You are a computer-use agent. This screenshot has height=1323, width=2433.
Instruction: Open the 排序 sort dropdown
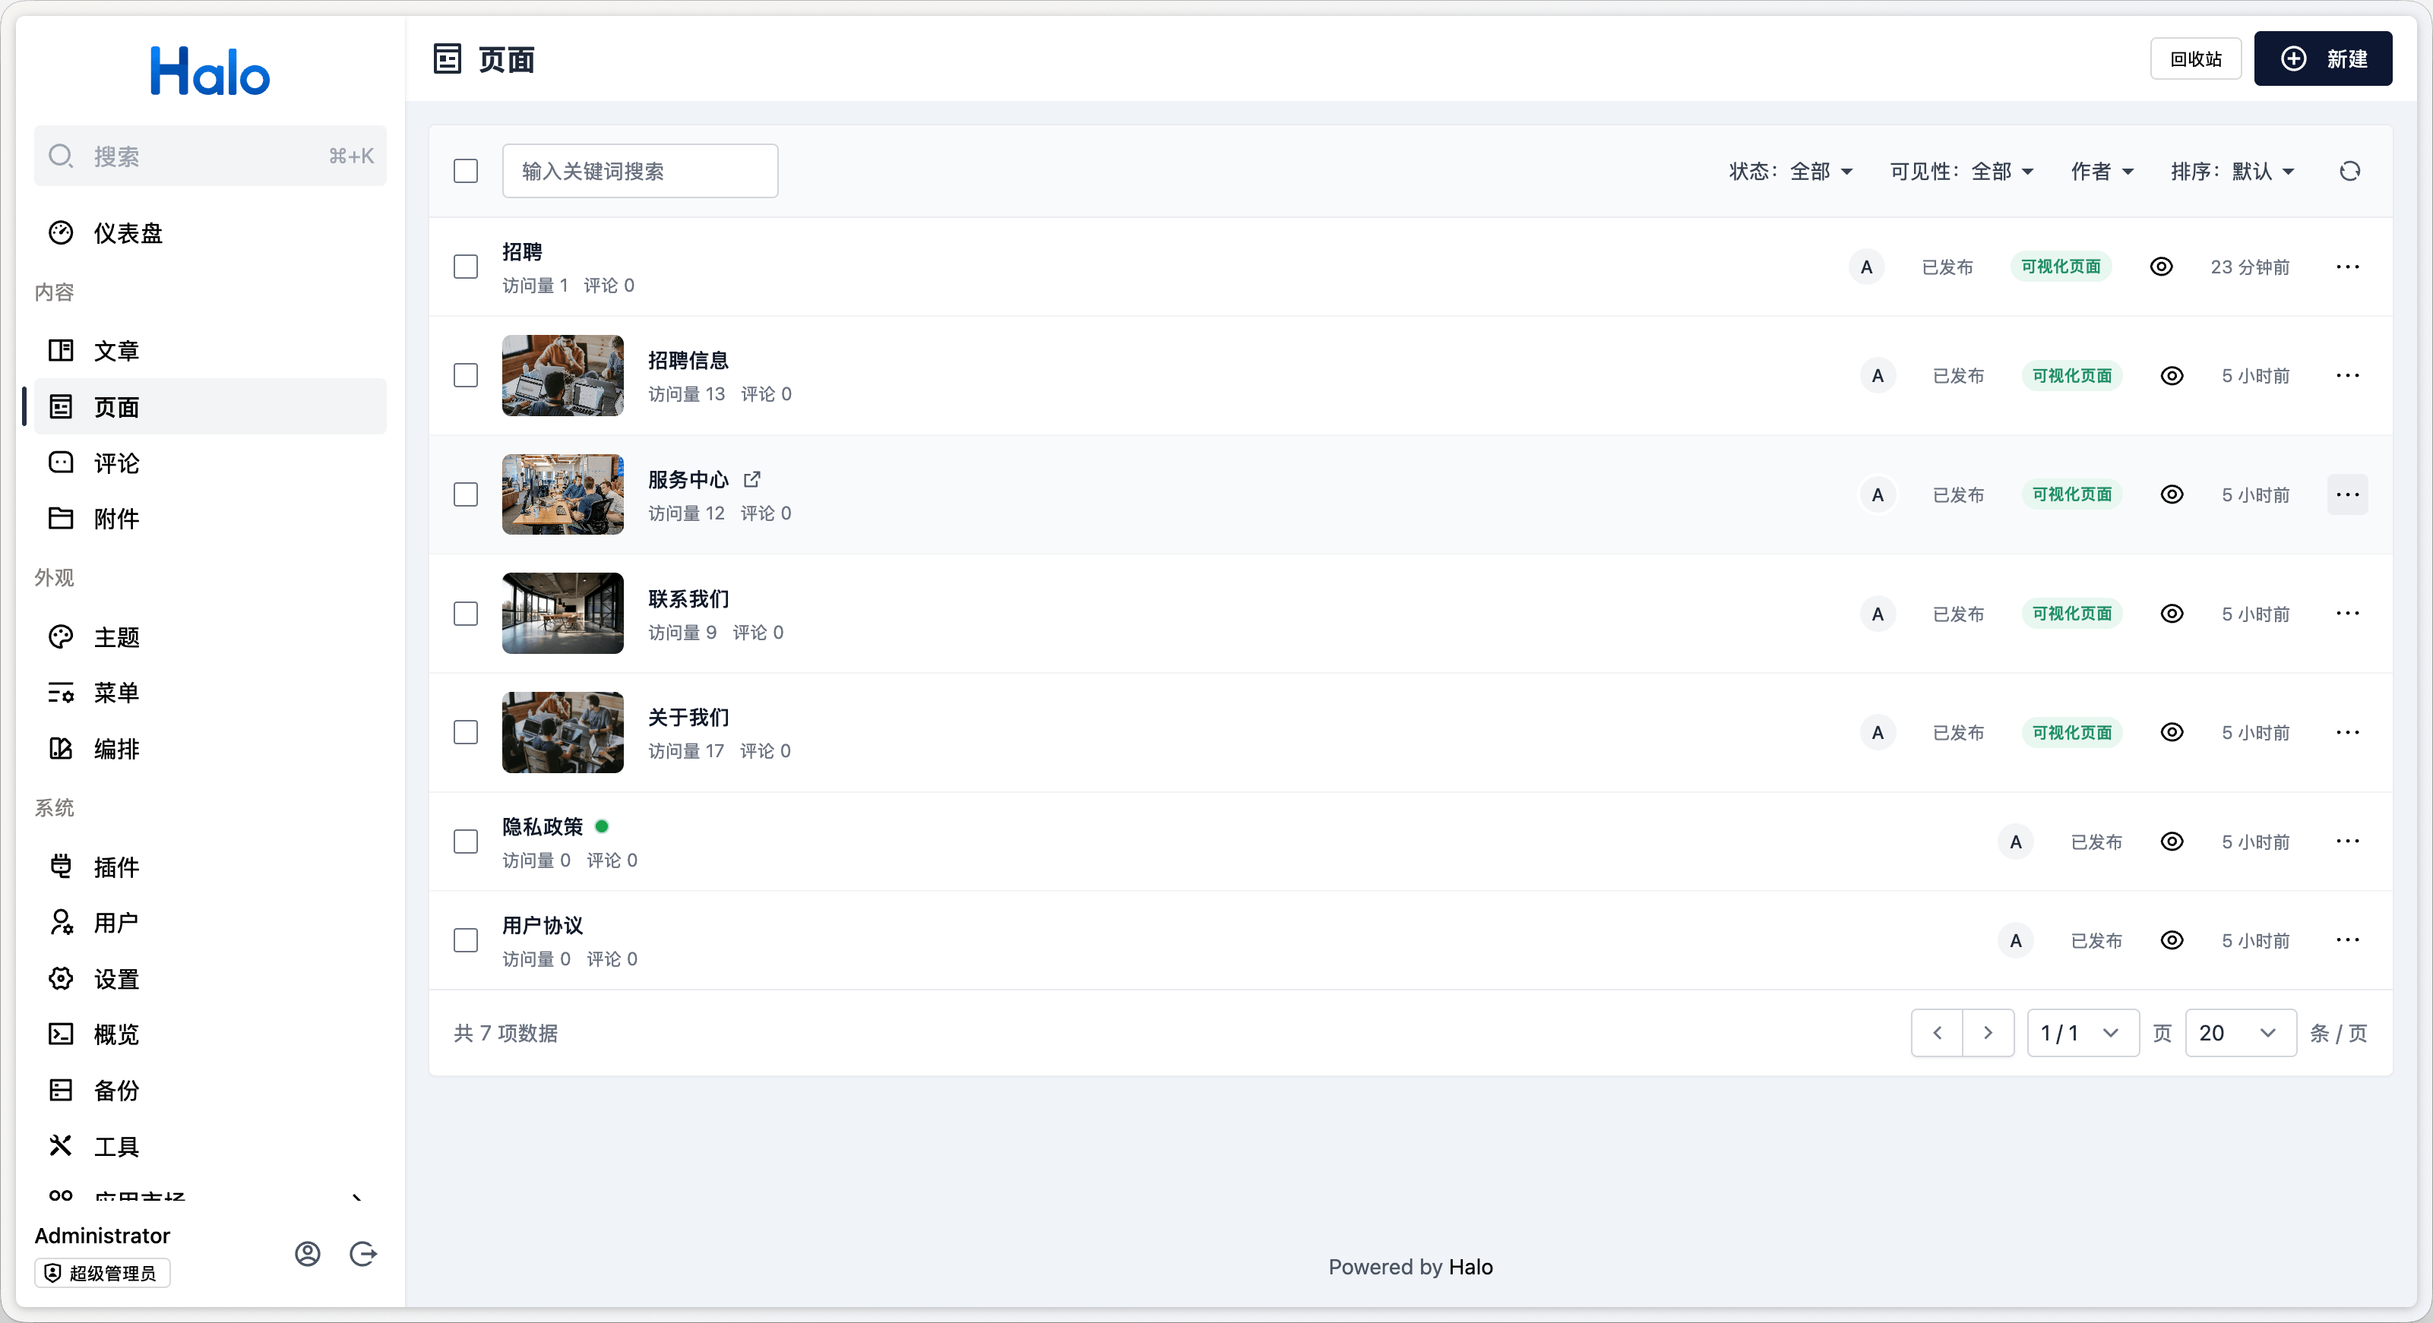point(2232,171)
